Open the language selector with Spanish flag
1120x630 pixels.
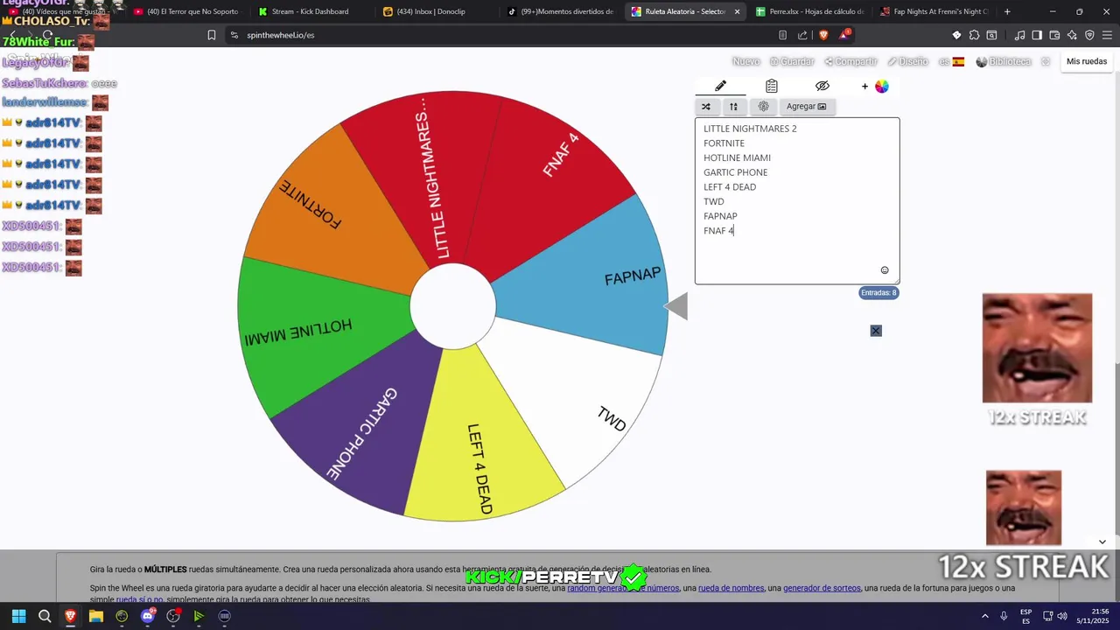click(x=951, y=61)
